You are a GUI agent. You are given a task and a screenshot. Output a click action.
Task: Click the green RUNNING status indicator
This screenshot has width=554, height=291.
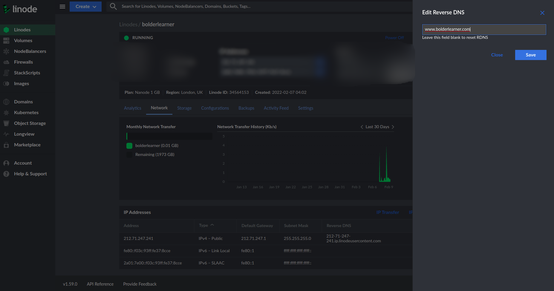point(126,38)
